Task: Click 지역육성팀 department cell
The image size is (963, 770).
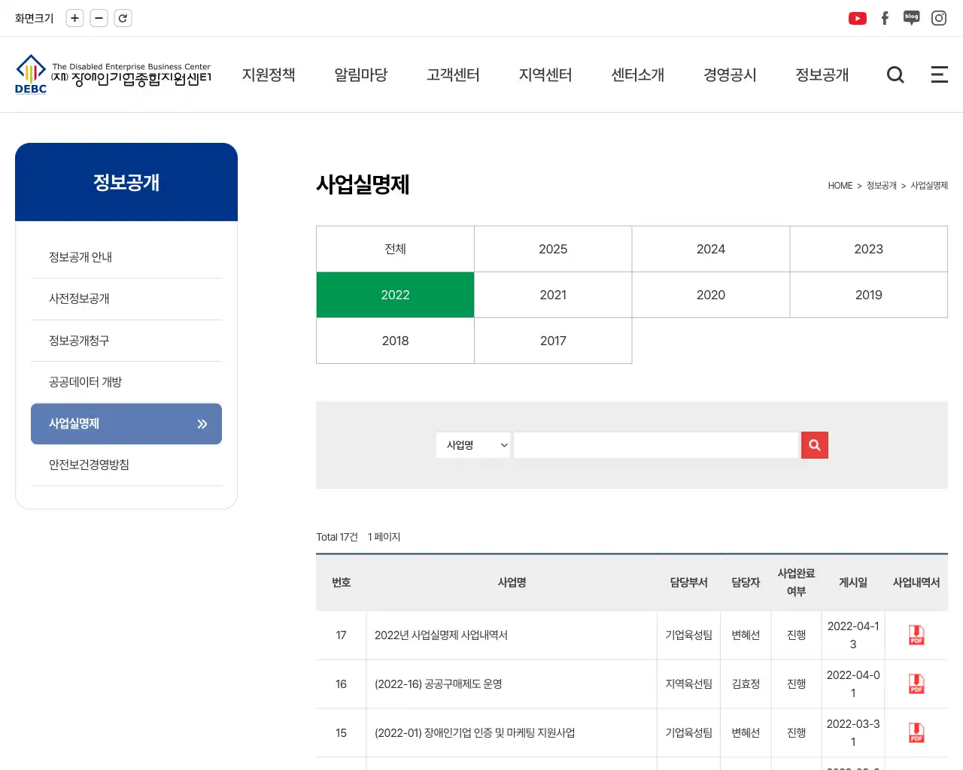Action: [x=688, y=684]
